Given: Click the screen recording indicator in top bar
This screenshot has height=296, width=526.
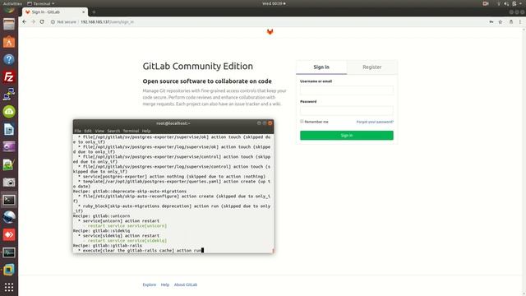Looking at the screenshot, I should [x=486, y=3].
